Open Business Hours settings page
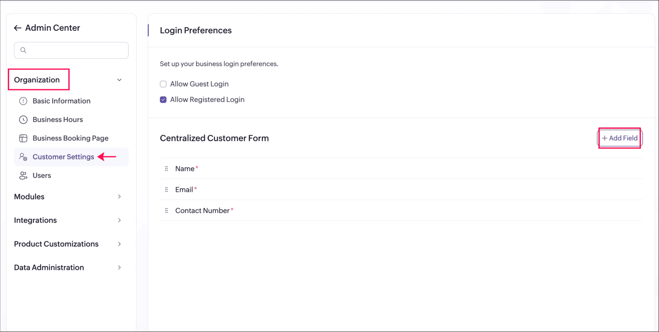The image size is (659, 332). 58,120
